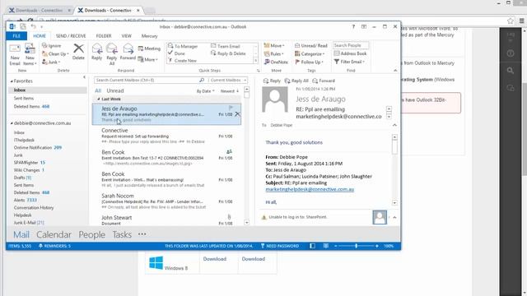This screenshot has height=296, width=527.
Task: Switch to normal view in the status bar
Action: pos(312,246)
